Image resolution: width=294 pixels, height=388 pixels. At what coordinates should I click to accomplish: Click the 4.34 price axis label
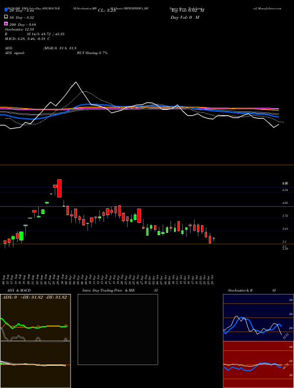click(x=285, y=190)
